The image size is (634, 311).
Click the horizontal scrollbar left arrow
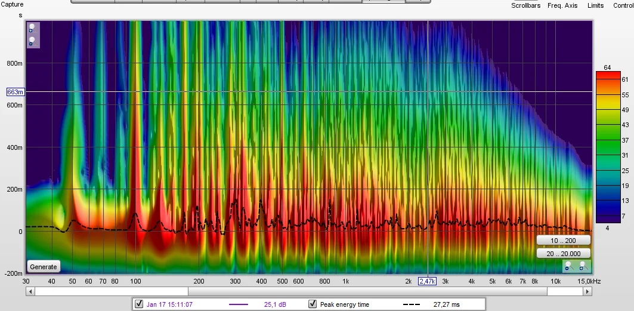(x=30, y=291)
